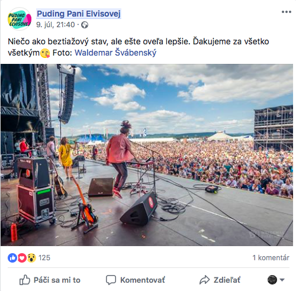Screen dimensions: 296x291
Task: Click the speech bubble comment icon
Action: click(111, 280)
